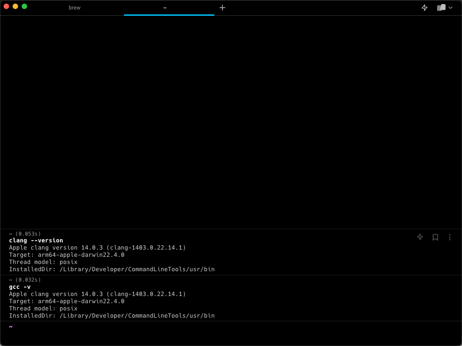Click the InstalledDir line in the gcc -v output
The image size is (462, 346).
pos(111,316)
